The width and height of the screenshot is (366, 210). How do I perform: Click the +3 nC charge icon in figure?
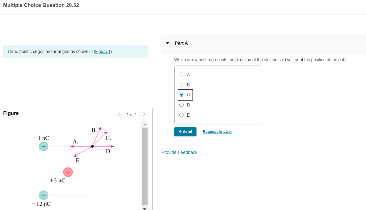pos(68,172)
